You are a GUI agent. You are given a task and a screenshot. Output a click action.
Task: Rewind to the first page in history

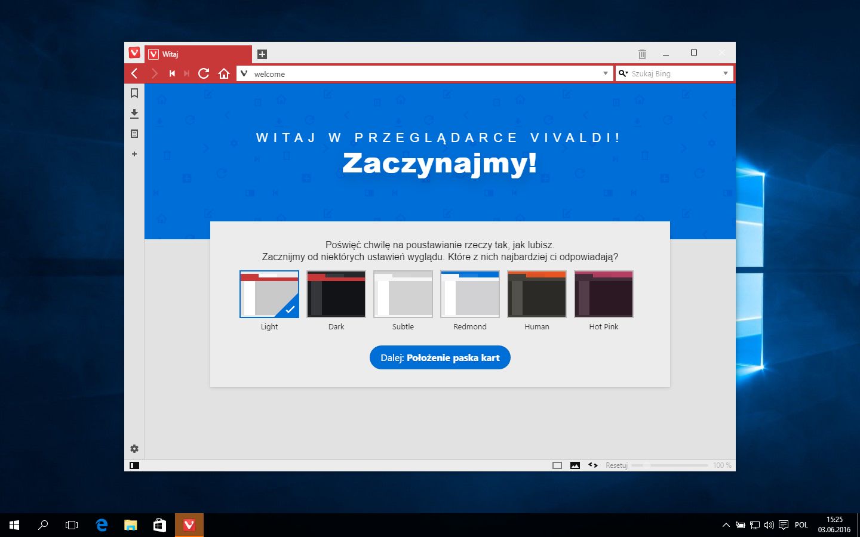click(172, 73)
